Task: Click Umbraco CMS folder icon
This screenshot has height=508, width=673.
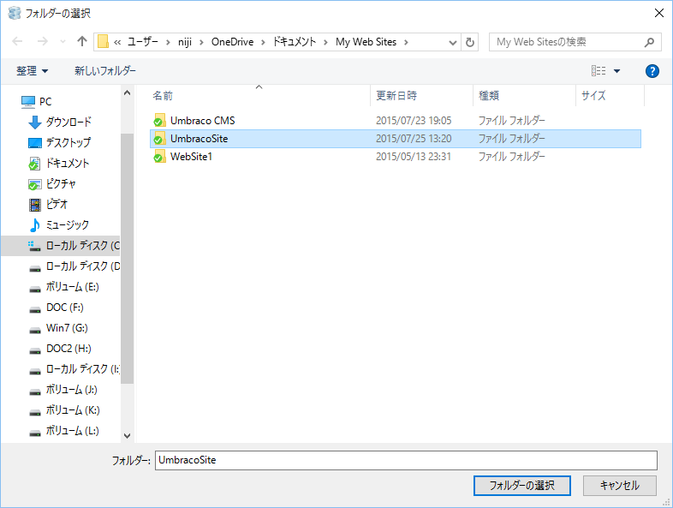Action: click(159, 121)
